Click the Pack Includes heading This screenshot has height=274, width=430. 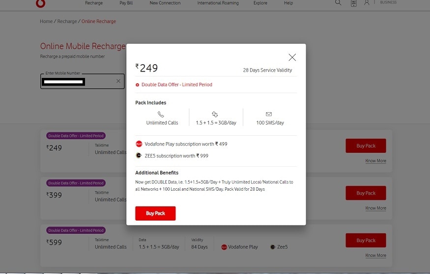coord(151,103)
